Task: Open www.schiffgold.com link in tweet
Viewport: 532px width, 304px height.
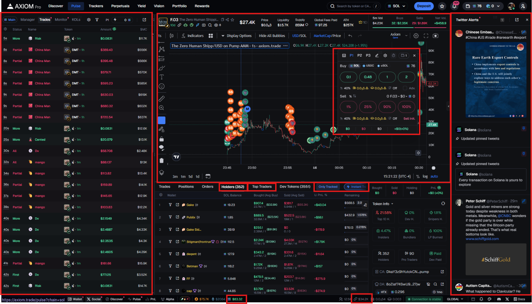Action: point(482,239)
